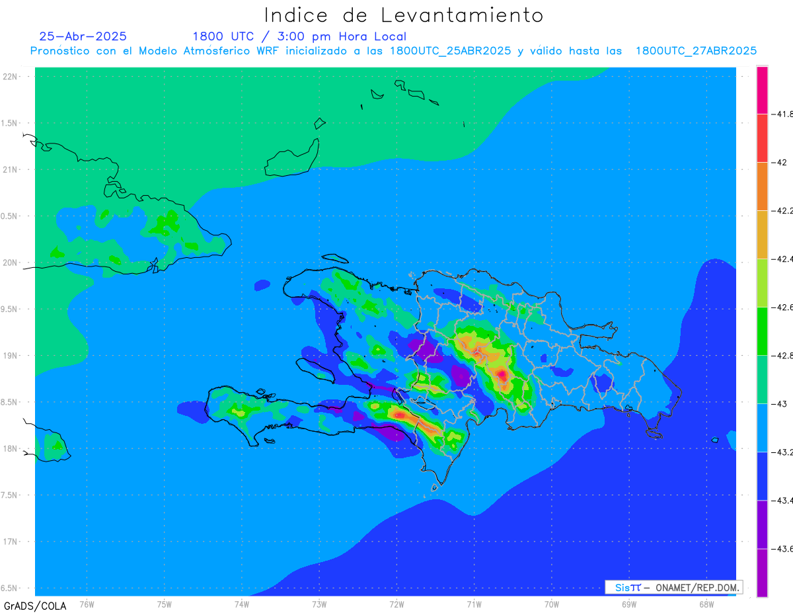Click the title "Indice de Levantamiento"
Screen dimensions: 793x613
[x=404, y=15]
